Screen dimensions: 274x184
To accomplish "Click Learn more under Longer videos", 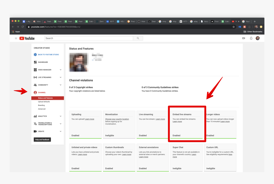I will 225,121.
